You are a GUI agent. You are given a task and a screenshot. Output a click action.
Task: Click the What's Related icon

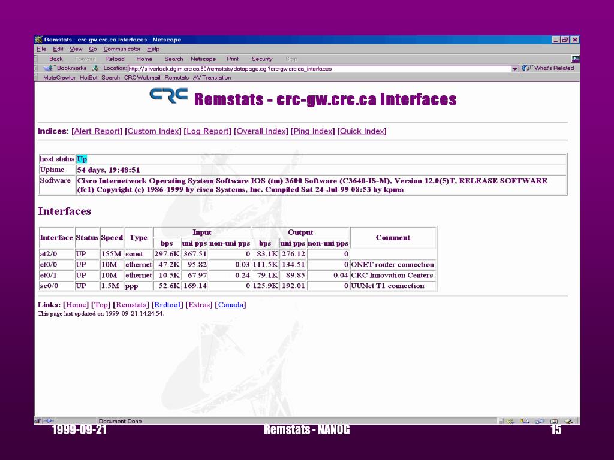point(526,68)
